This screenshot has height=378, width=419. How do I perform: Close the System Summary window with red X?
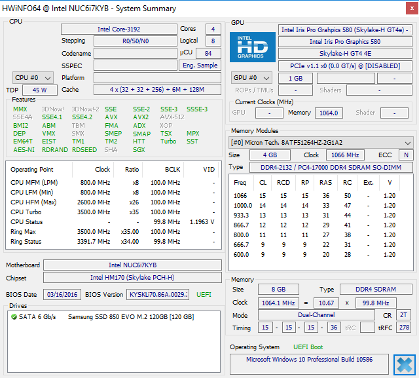tap(412, 9)
